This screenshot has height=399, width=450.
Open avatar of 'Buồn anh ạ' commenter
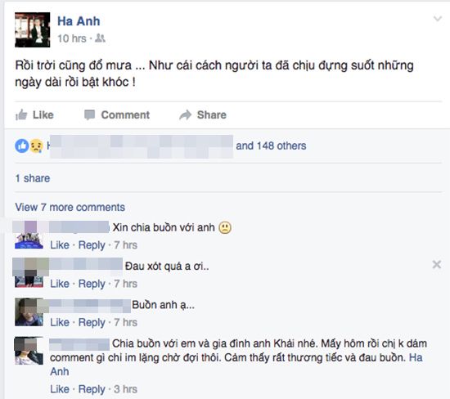tap(29, 312)
